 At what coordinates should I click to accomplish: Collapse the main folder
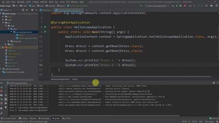point(6,26)
